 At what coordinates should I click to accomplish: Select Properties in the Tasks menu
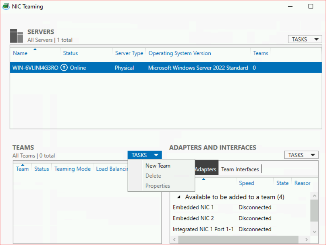157,186
